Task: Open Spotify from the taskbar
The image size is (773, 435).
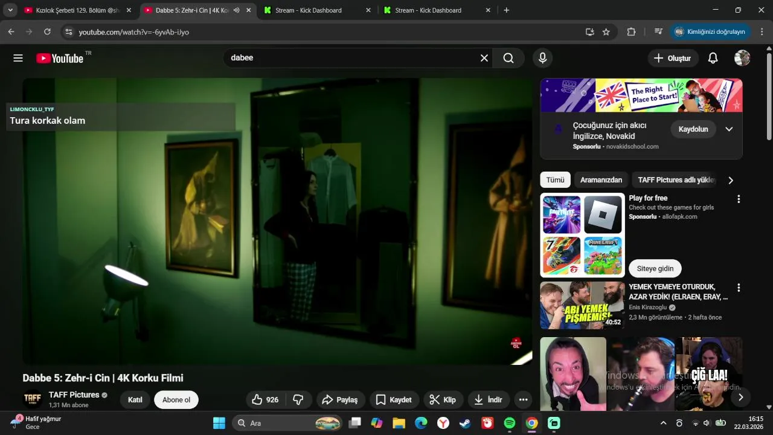Action: pyautogui.click(x=510, y=423)
